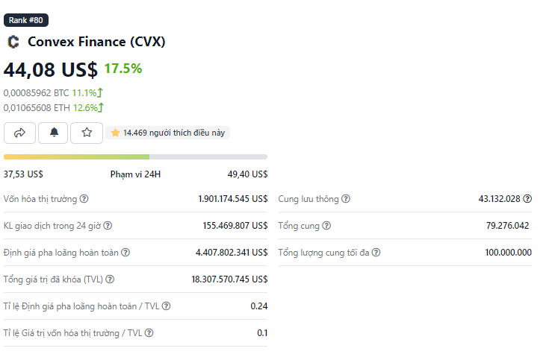Click total supply value 79.276.042

tap(507, 226)
